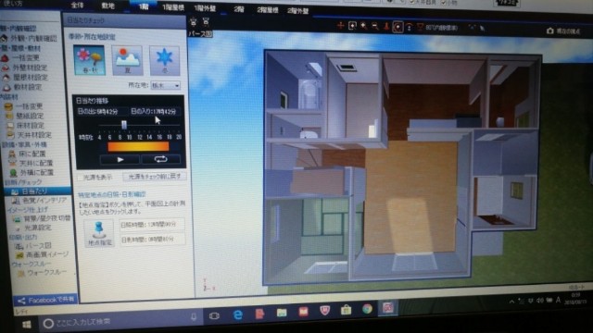Switch to the 2階 tab
This screenshot has width=593, height=333.
[x=239, y=9]
